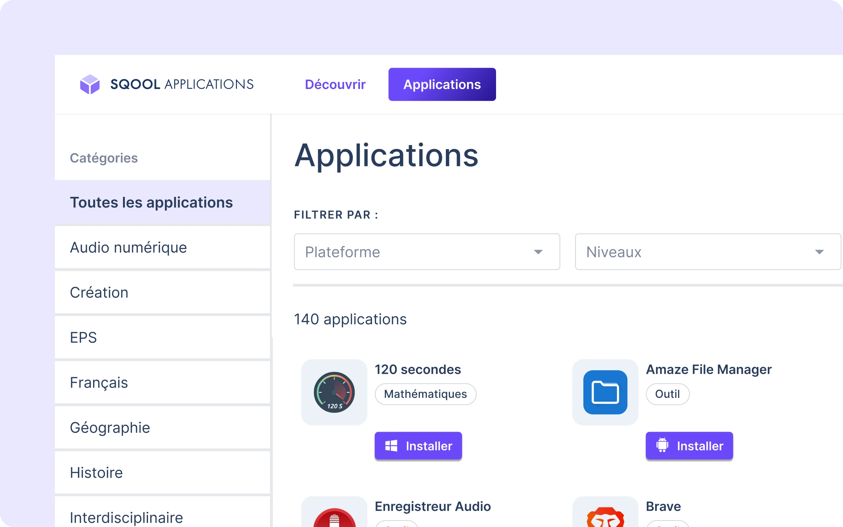Image resolution: width=843 pixels, height=527 pixels.
Task: Click the Android icon on Amaze Installer button
Action: [663, 446]
